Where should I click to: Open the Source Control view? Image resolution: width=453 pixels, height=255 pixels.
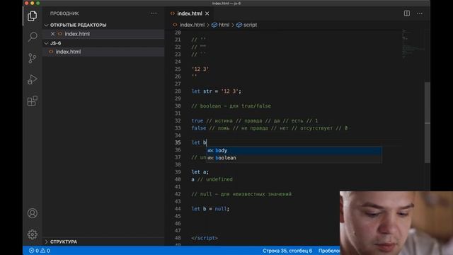coord(32,58)
